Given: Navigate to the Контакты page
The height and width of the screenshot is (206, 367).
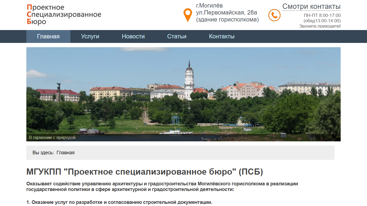Looking at the screenshot, I should pos(222,36).
